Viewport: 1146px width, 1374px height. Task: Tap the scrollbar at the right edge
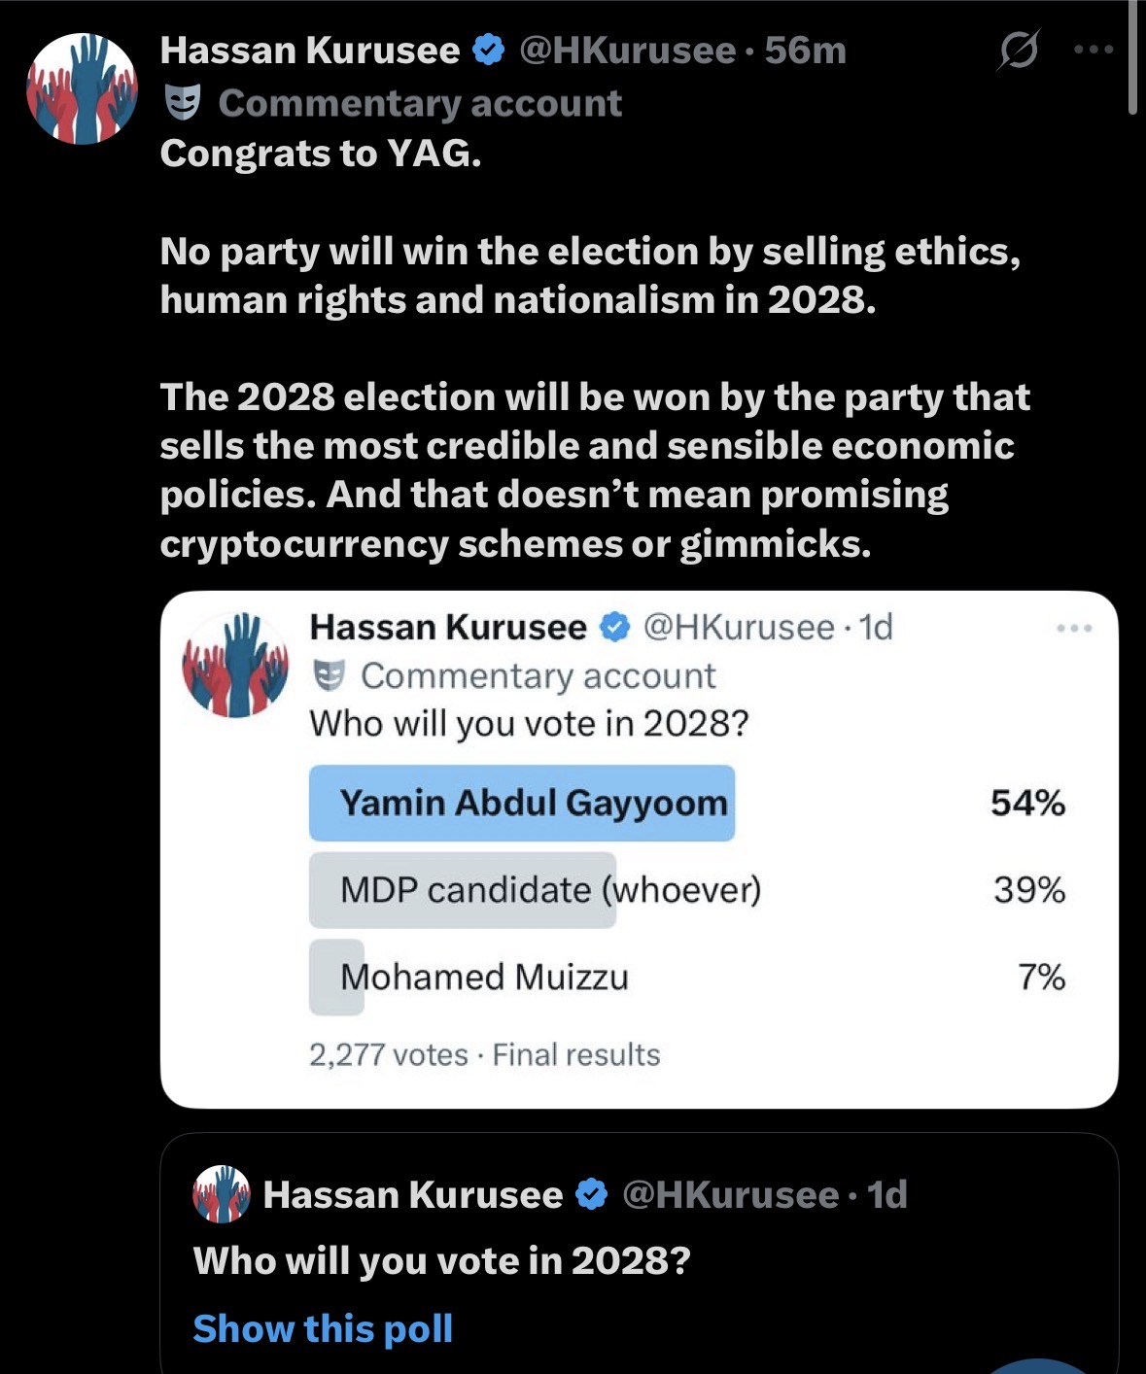(x=1132, y=58)
